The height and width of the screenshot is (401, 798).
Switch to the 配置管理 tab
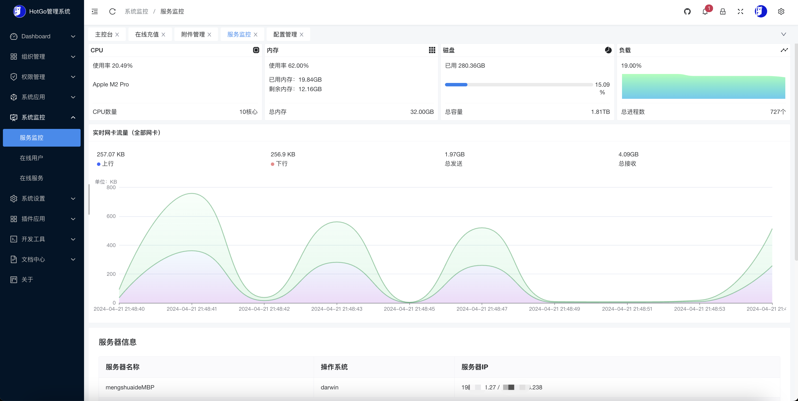point(285,34)
